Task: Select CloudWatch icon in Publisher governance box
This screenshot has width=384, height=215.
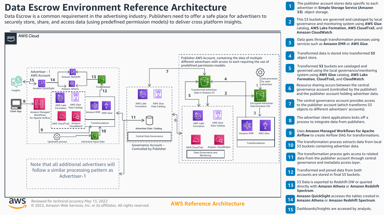Action: click(219, 140)
